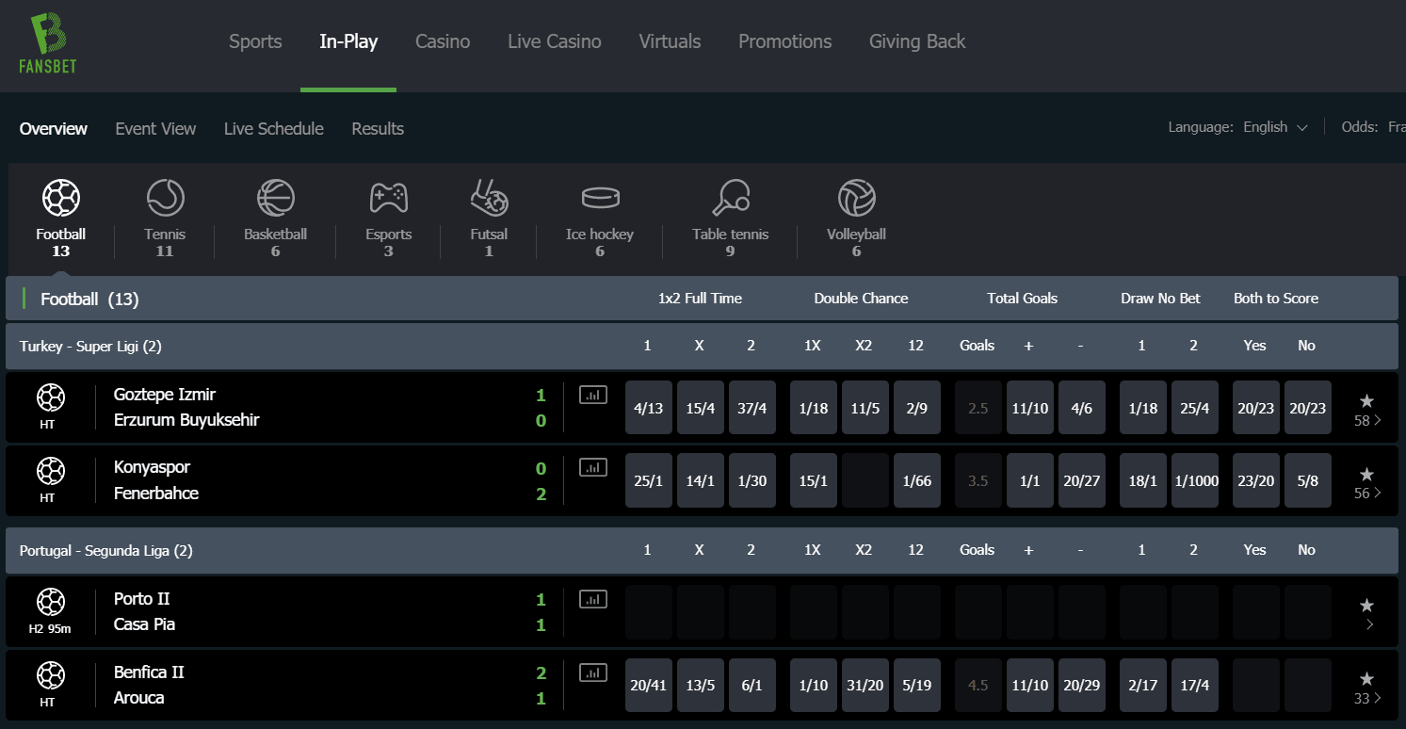Switch to the Live Schedule tab

(273, 129)
